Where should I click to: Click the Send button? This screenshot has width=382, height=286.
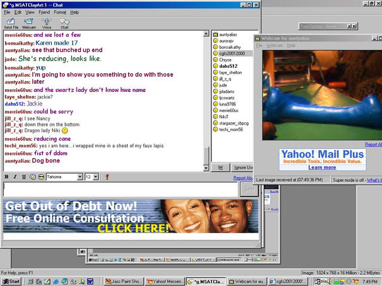coord(249,189)
